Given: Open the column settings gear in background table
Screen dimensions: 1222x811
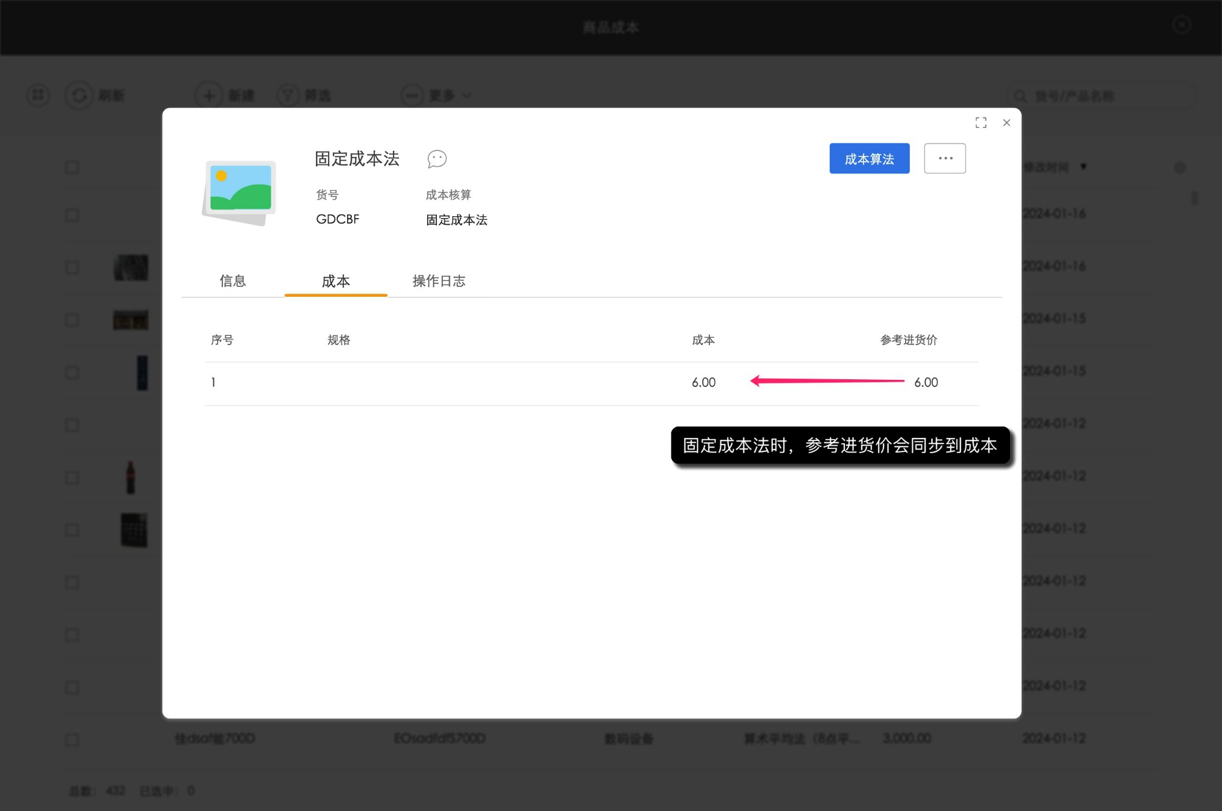Looking at the screenshot, I should [1180, 167].
